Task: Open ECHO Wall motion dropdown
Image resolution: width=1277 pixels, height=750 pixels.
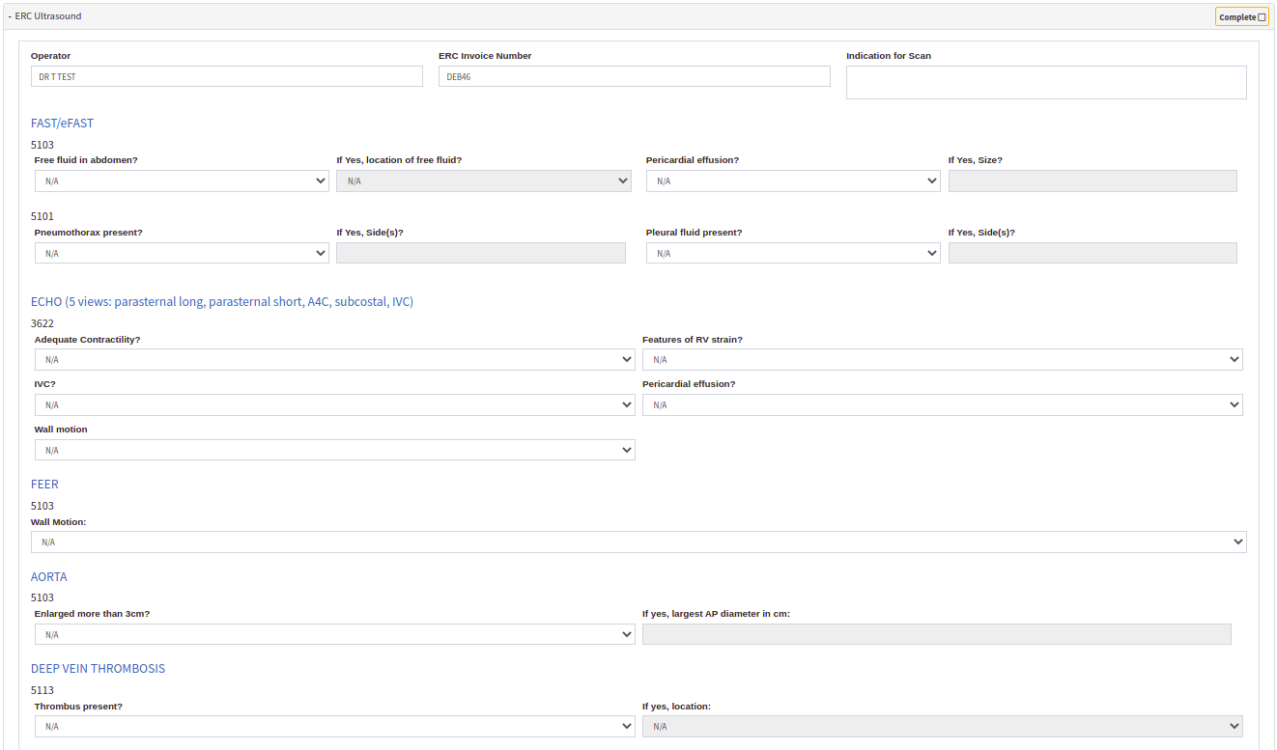Action: [334, 451]
